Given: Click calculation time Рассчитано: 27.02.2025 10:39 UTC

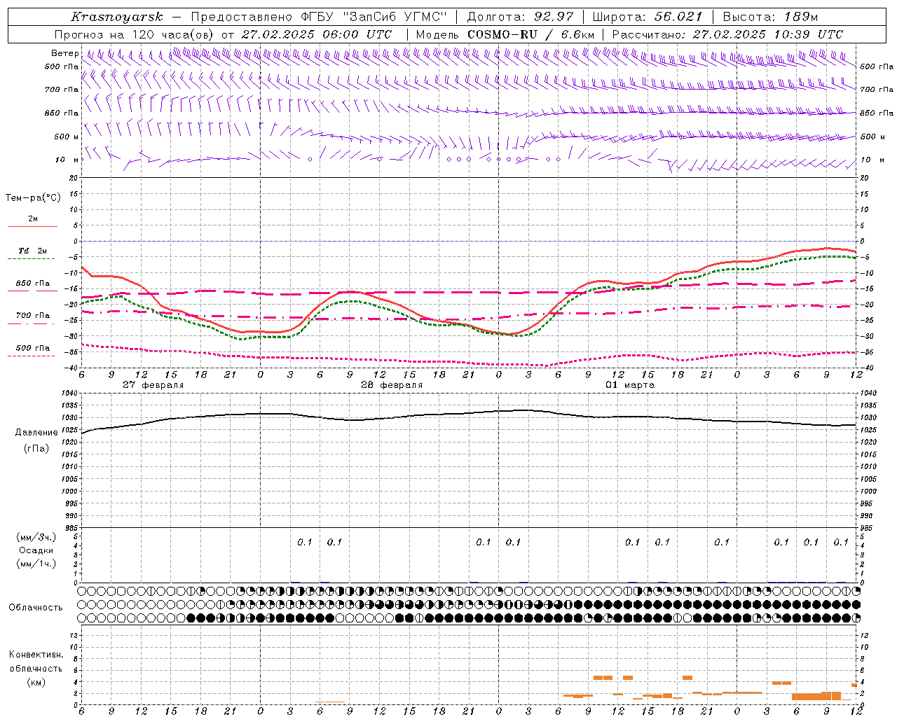Looking at the screenshot, I should pos(727,34).
